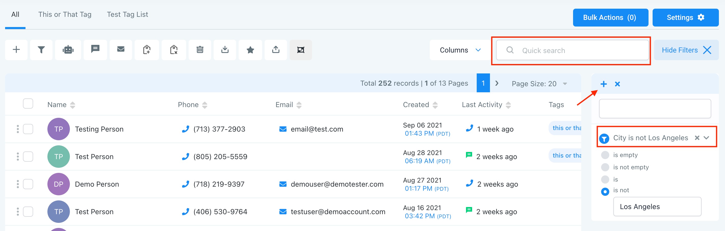Click the send SMS chat bubble icon

[x=95, y=50]
